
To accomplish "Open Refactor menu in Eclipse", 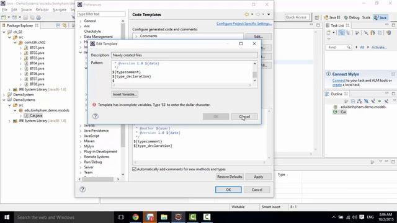I will 42,10.
